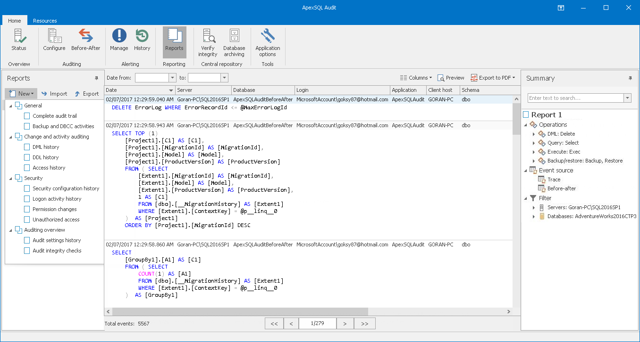The height and width of the screenshot is (342, 640).
Task: Click the Trace event source icon
Action: pos(541,179)
